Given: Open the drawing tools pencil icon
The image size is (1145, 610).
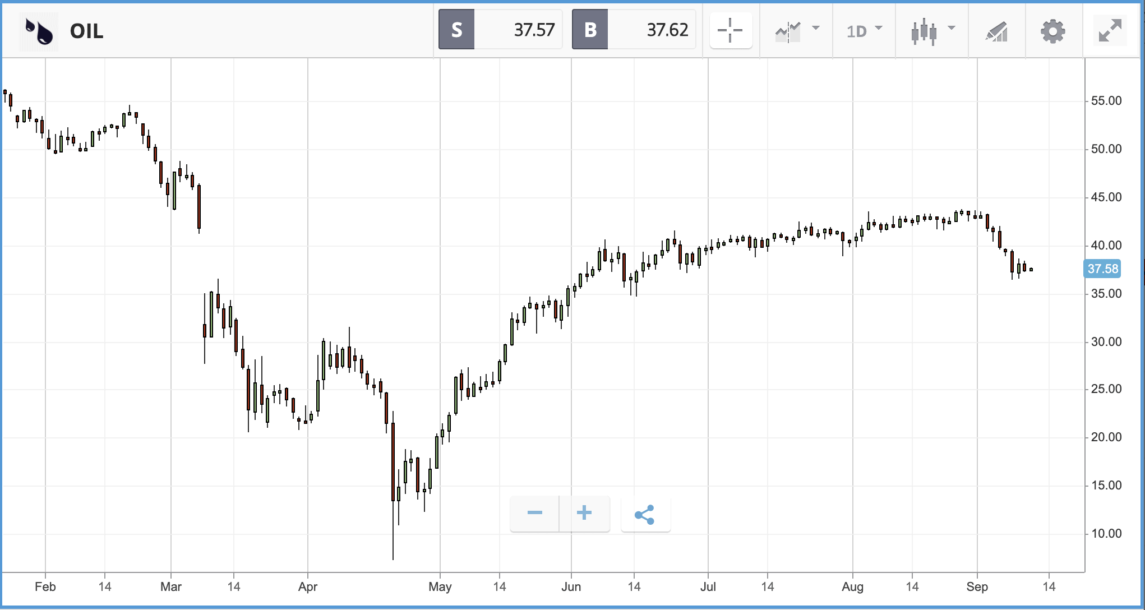Looking at the screenshot, I should tap(996, 31).
